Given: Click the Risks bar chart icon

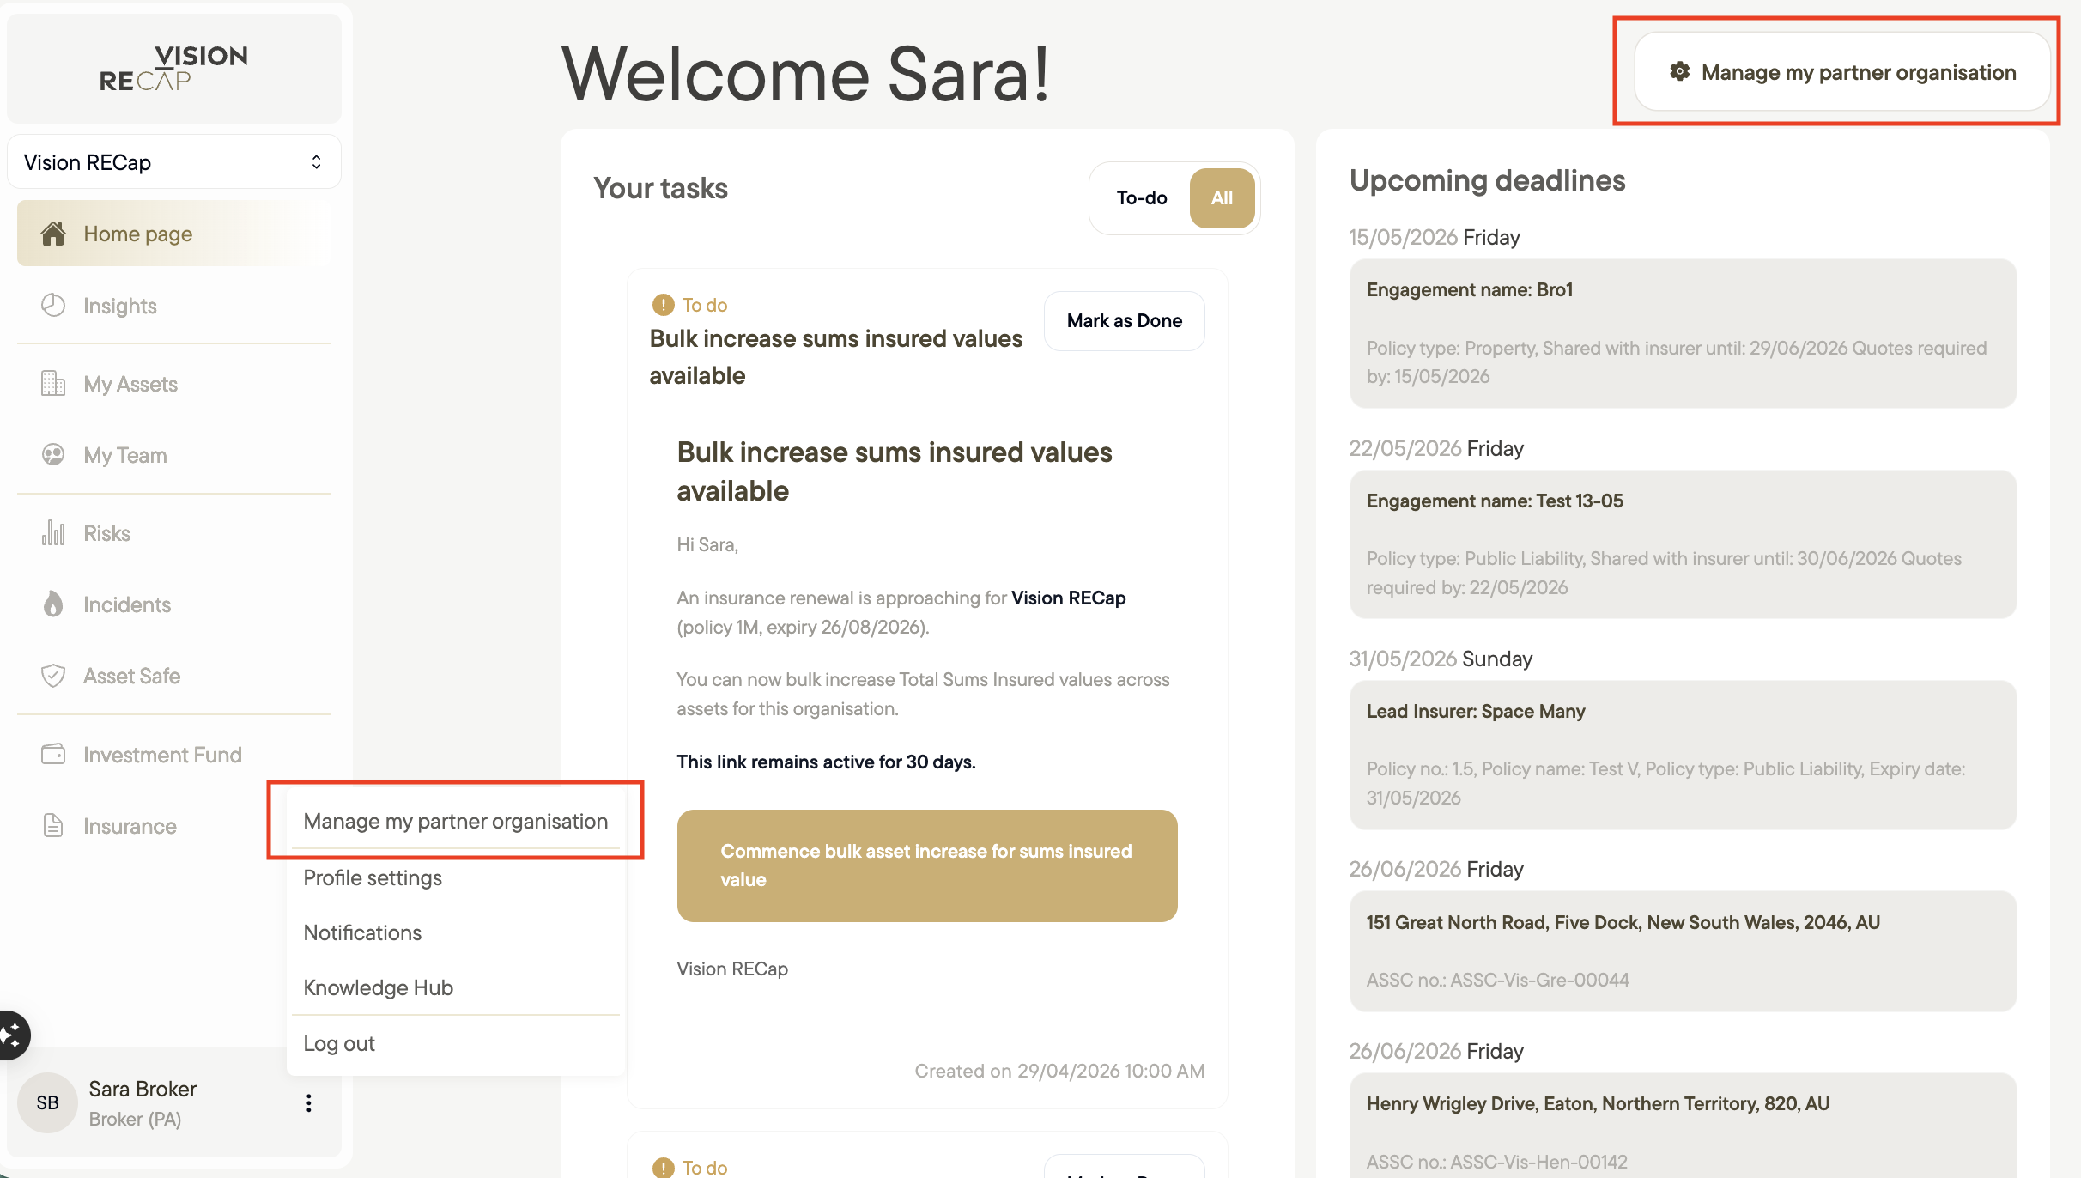Looking at the screenshot, I should [53, 533].
